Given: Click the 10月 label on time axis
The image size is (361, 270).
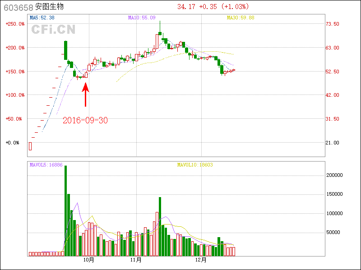Looking at the screenshot, I should tap(88, 260).
